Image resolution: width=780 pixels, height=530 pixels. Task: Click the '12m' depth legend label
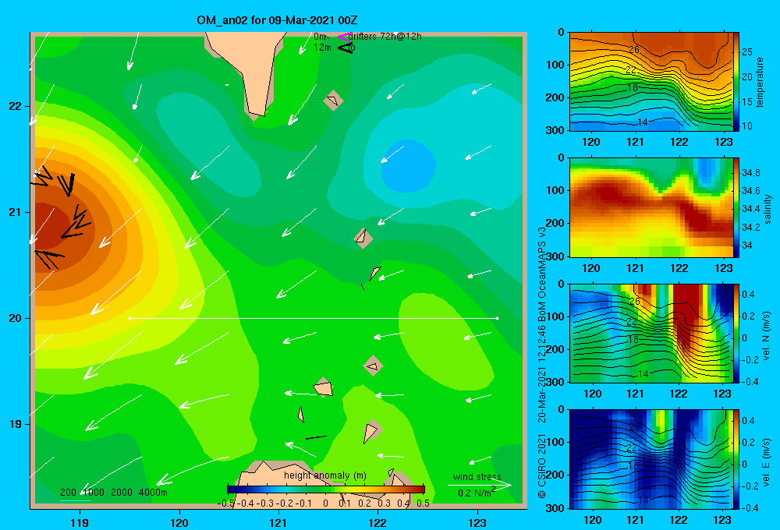(x=322, y=48)
